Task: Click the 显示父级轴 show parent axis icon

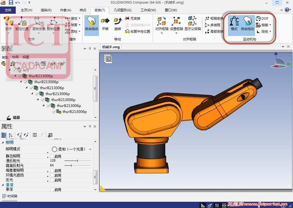Action: point(193,21)
